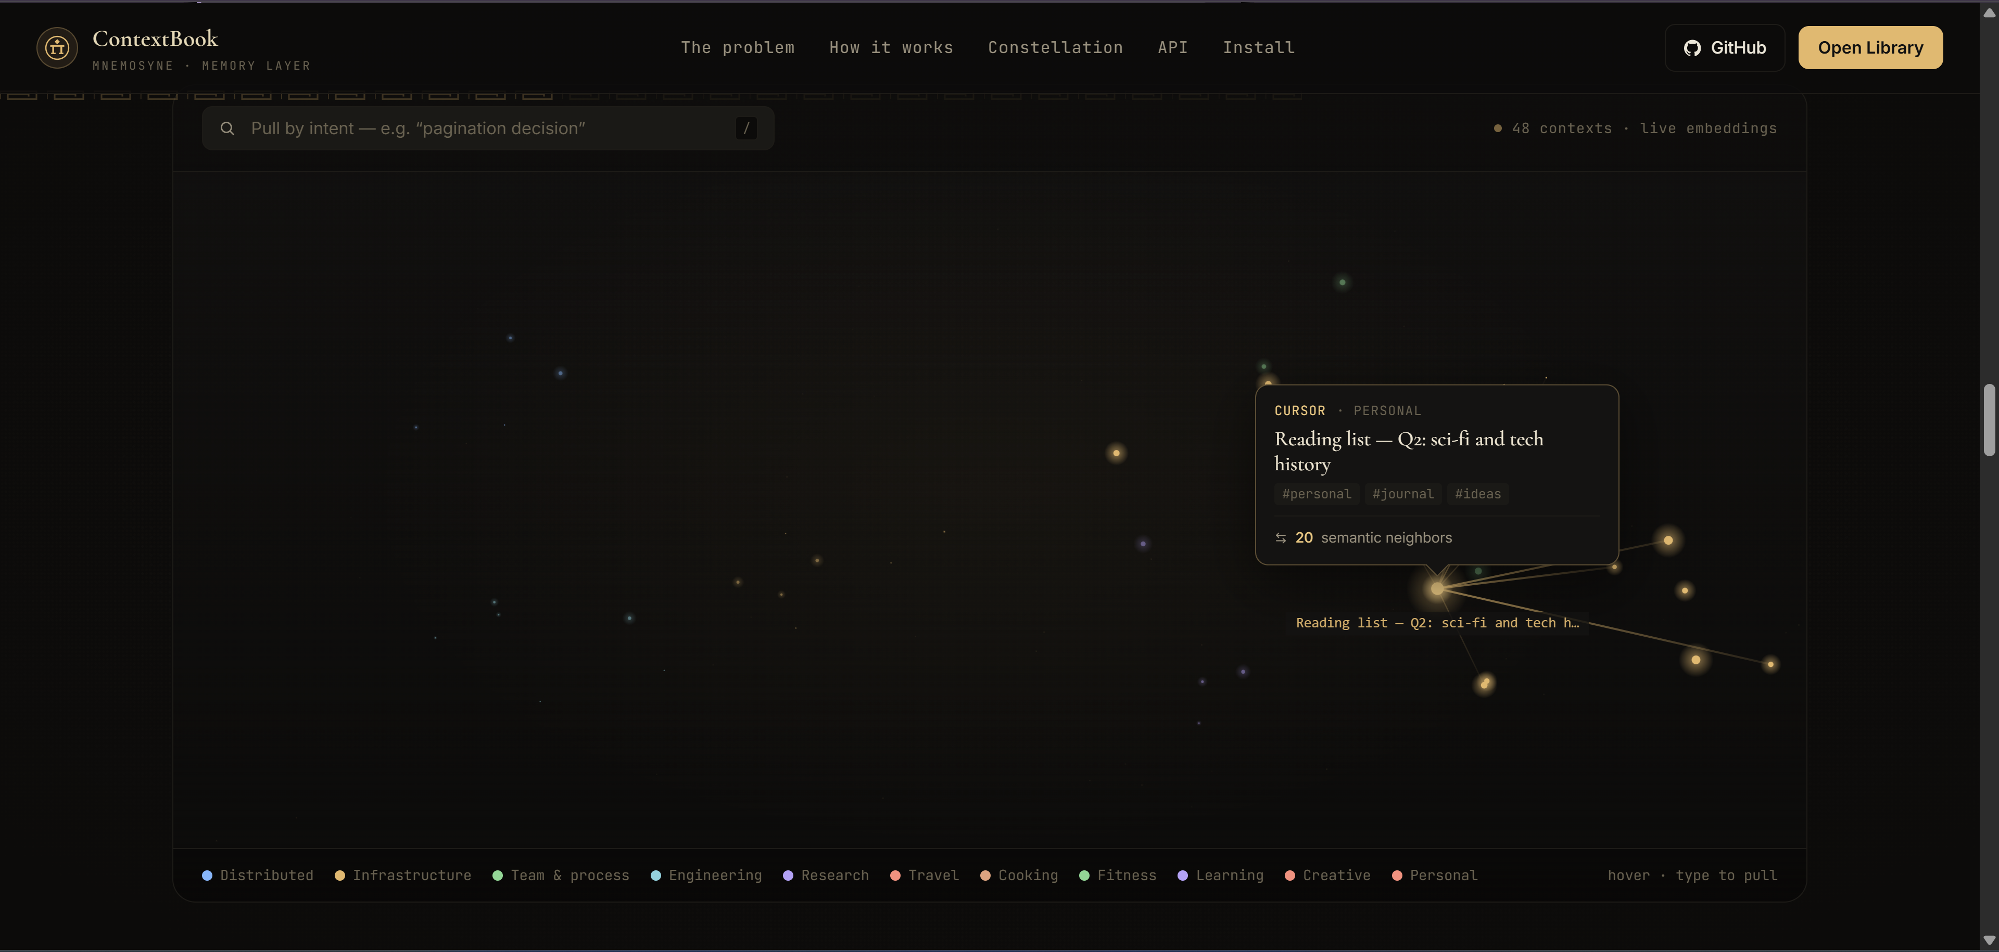Click the Distributed legend blue dot

pos(207,875)
